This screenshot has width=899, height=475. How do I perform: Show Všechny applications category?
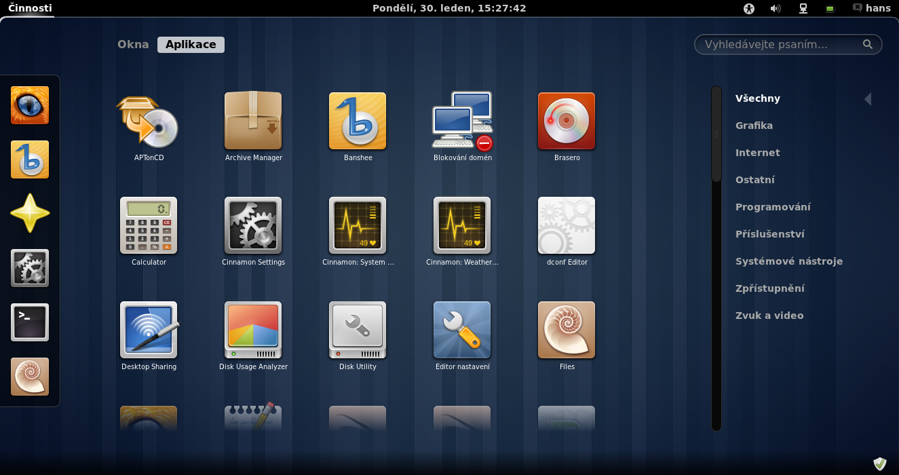coord(758,98)
